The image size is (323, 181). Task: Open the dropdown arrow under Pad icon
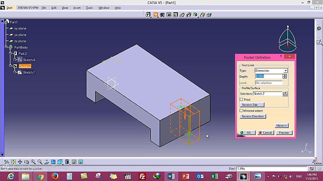151,17
